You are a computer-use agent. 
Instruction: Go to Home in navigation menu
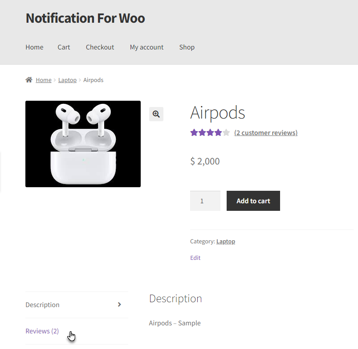pyautogui.click(x=34, y=47)
